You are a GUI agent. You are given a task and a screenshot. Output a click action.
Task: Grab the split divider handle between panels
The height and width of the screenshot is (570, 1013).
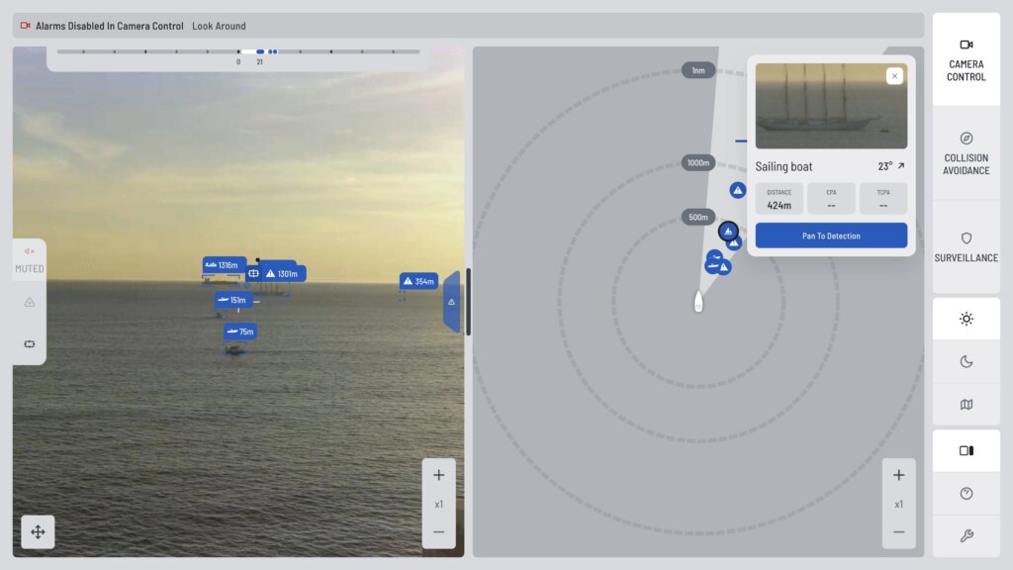click(468, 302)
